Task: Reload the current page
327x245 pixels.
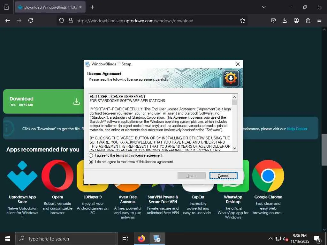Action: 31,20
